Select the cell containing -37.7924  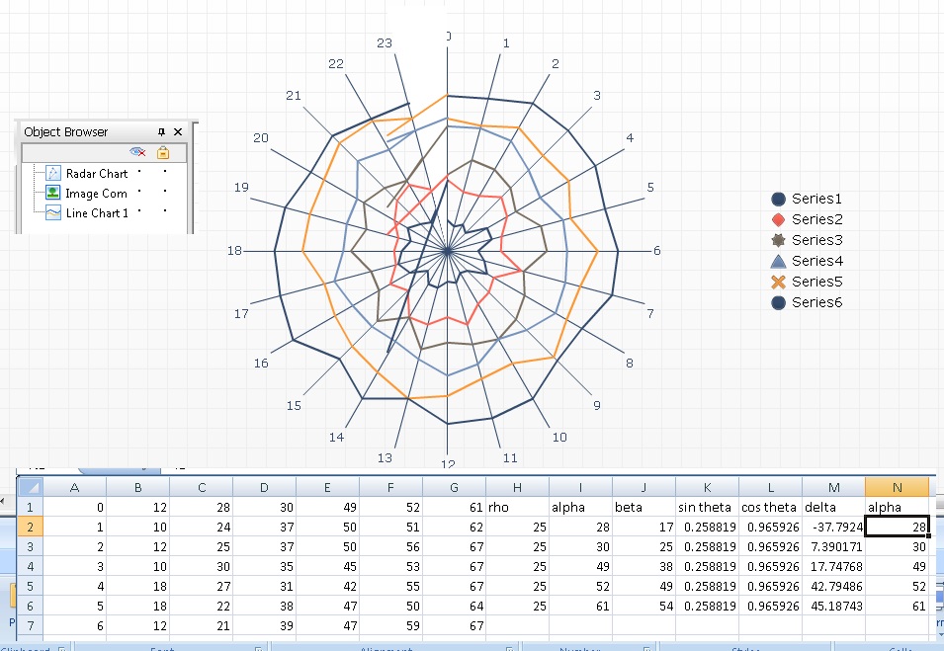tap(832, 527)
